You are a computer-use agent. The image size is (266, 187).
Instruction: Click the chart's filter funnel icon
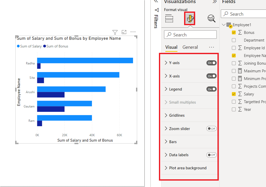point(115,32)
